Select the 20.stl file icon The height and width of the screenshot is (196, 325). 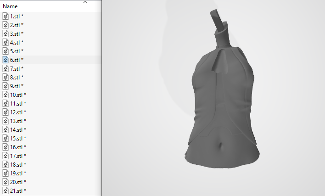click(6, 182)
